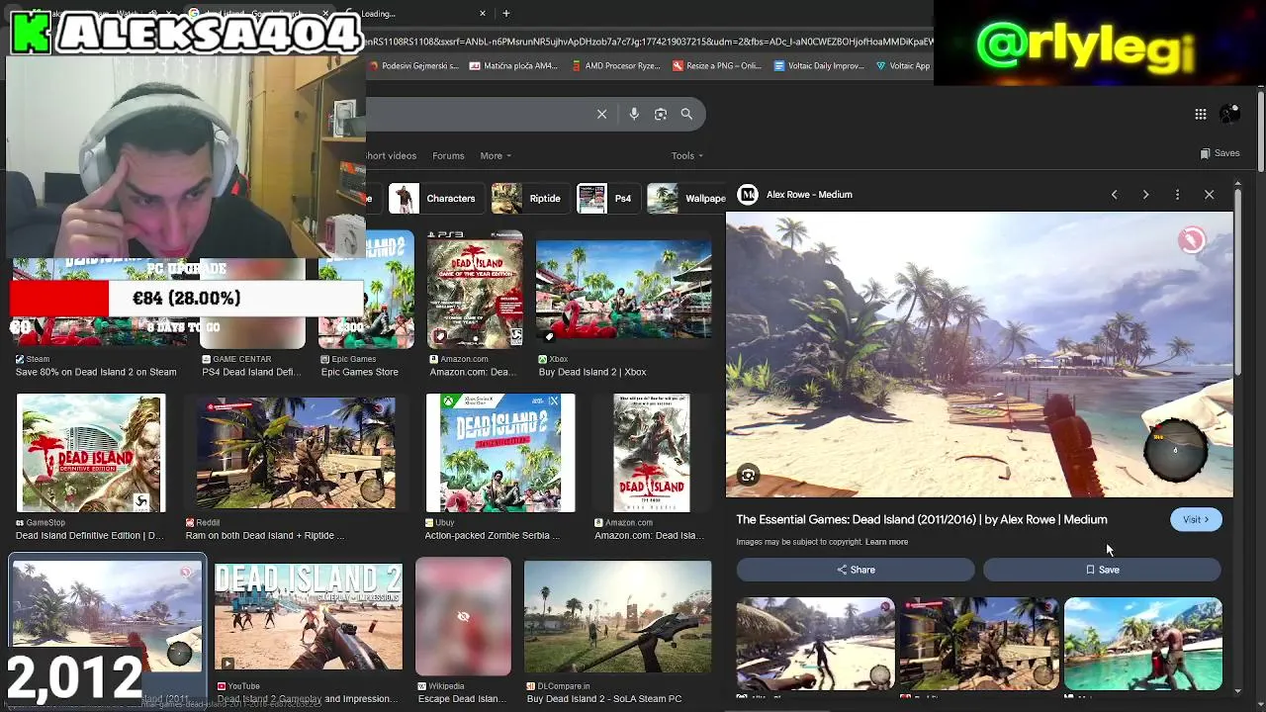
Task: Open DLCompare Dead Island 2 SoLA thumbnail
Action: click(x=617, y=617)
